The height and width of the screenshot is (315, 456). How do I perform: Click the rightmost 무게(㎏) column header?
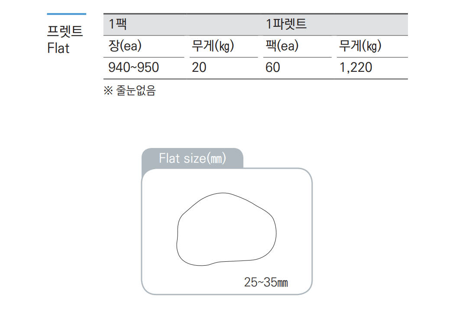coord(360,46)
